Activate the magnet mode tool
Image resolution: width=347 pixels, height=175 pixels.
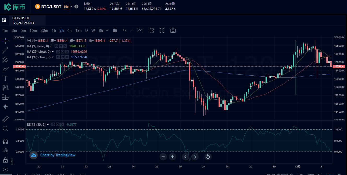(5, 141)
